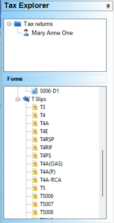Click the T4RSP slip icon
114x223 pixels.
tap(35, 139)
